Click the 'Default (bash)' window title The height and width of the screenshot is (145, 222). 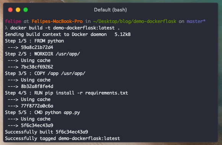click(x=110, y=10)
